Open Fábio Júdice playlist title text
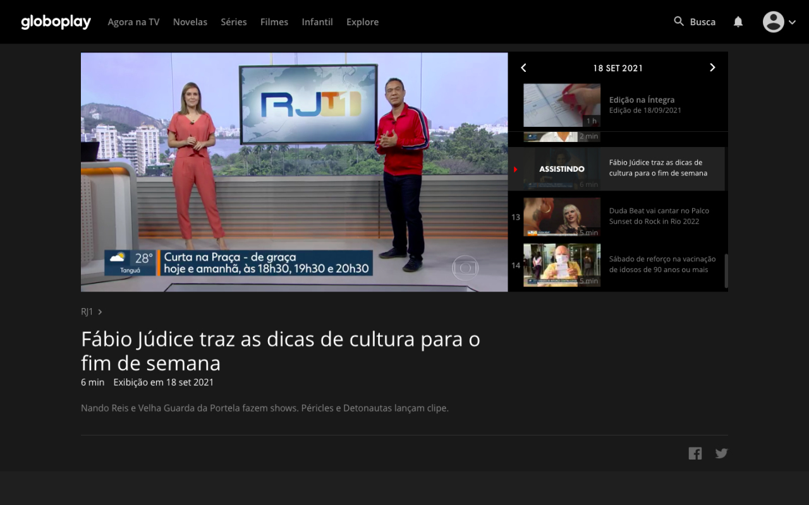 pos(658,168)
